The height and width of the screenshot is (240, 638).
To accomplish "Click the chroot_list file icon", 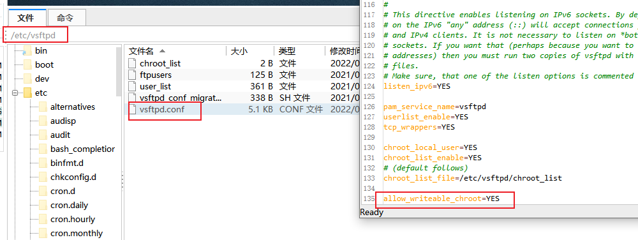I will 132,63.
